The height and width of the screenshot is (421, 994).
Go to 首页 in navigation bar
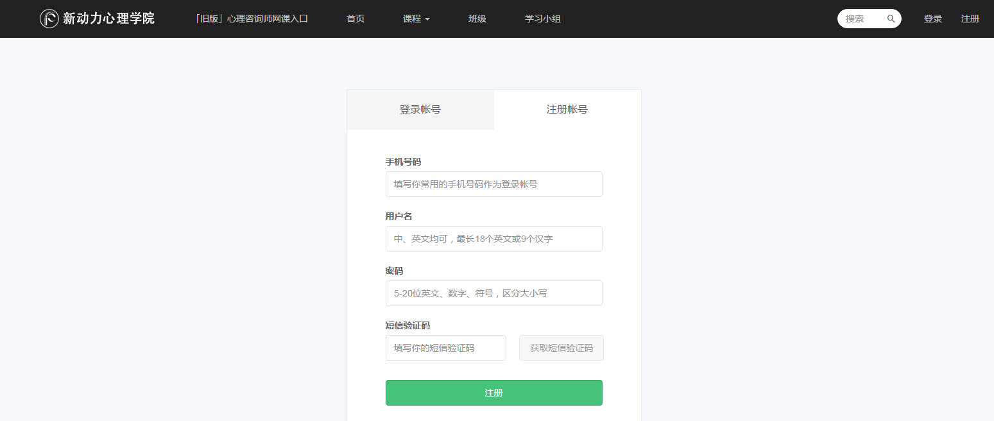tap(356, 19)
